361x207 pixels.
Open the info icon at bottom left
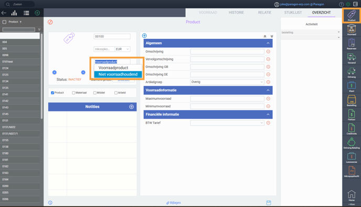[50, 203]
